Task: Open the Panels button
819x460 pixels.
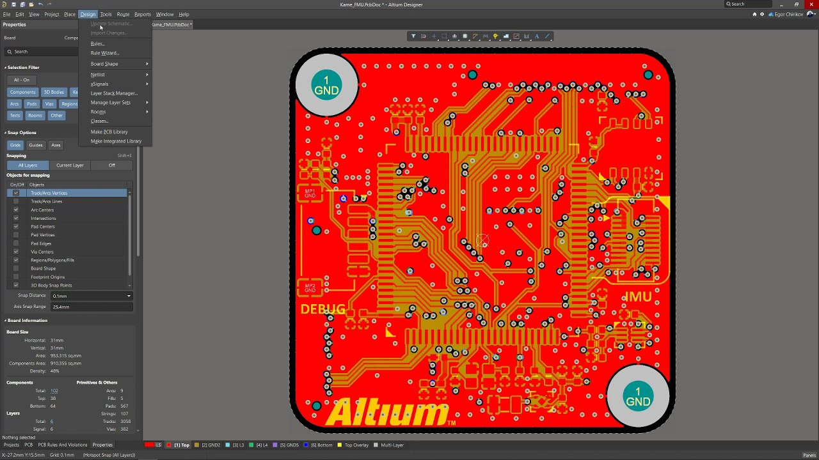Action: coord(809,455)
